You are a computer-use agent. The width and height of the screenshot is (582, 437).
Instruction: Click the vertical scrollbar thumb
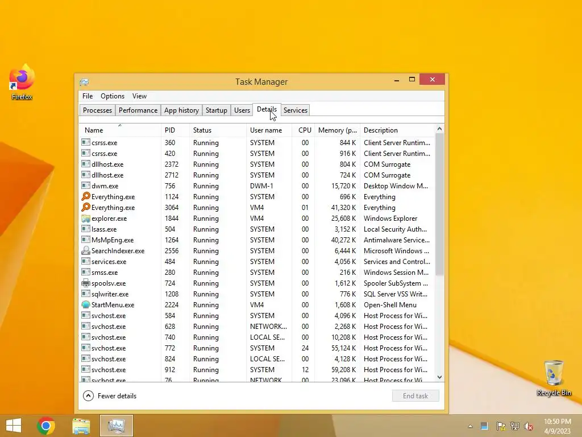[439, 204]
